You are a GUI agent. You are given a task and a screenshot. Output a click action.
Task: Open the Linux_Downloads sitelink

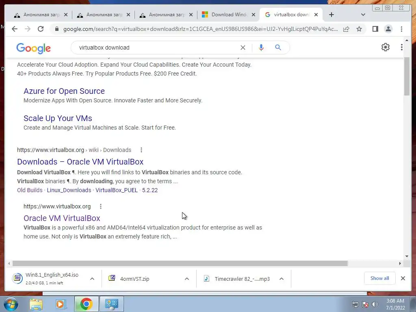point(69,190)
